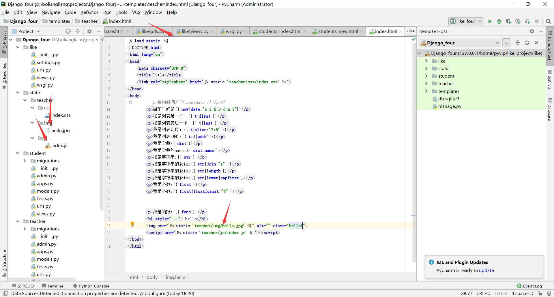
Task: Collapse all in Project panel
Action: coord(78,31)
